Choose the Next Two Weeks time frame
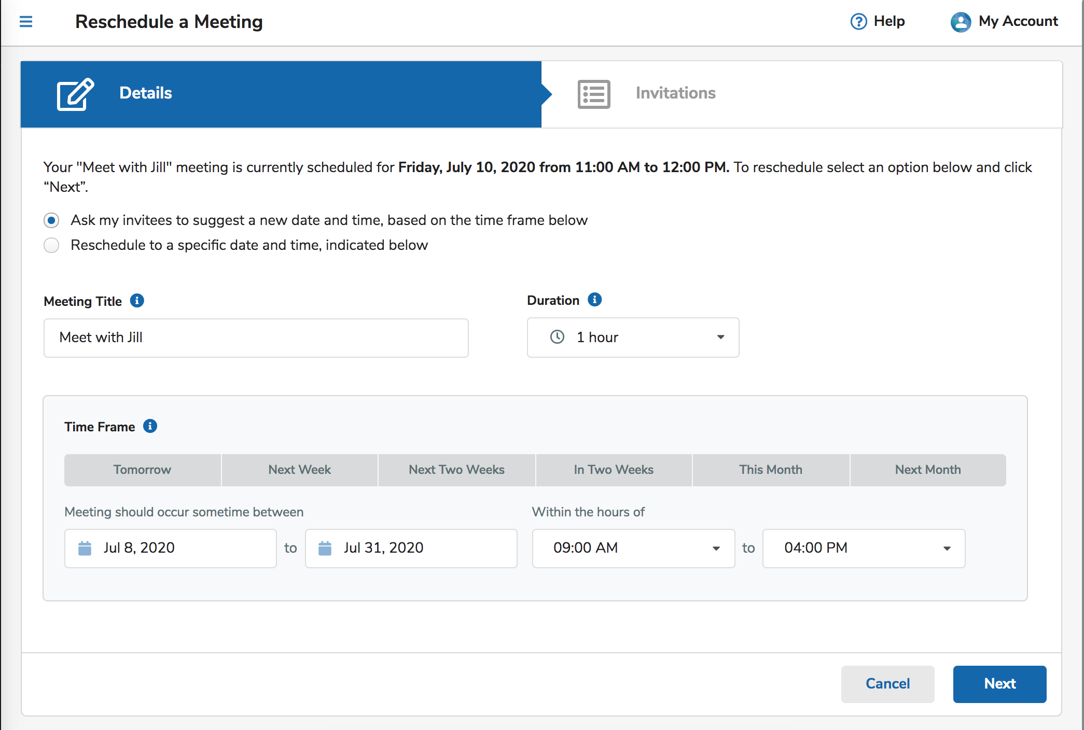 point(457,470)
